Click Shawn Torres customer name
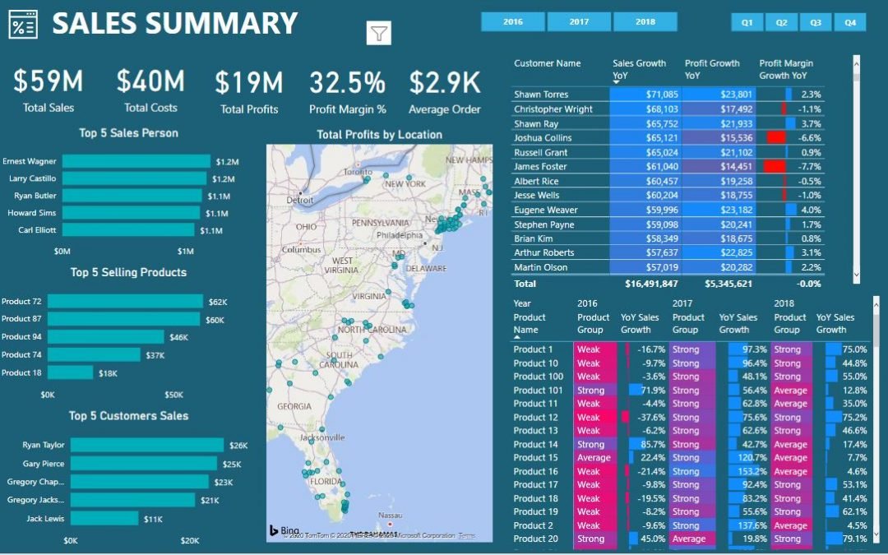 pos(541,95)
